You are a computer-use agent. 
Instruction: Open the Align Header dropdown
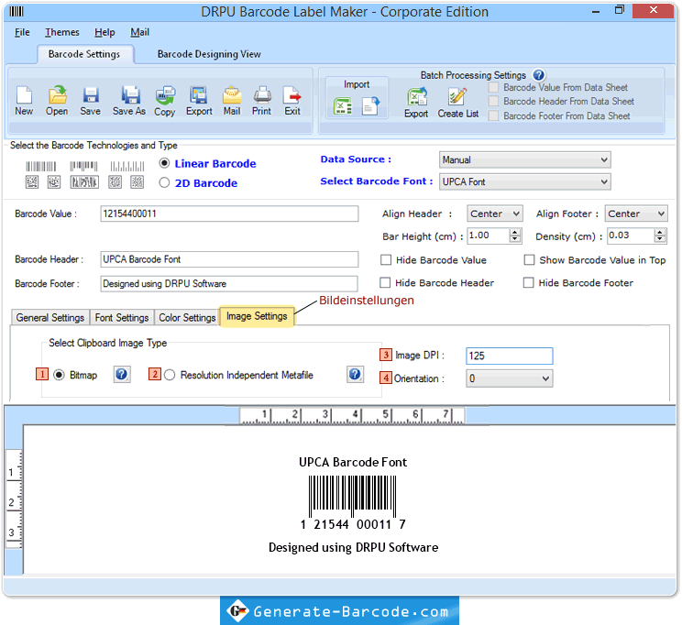pyautogui.click(x=495, y=214)
